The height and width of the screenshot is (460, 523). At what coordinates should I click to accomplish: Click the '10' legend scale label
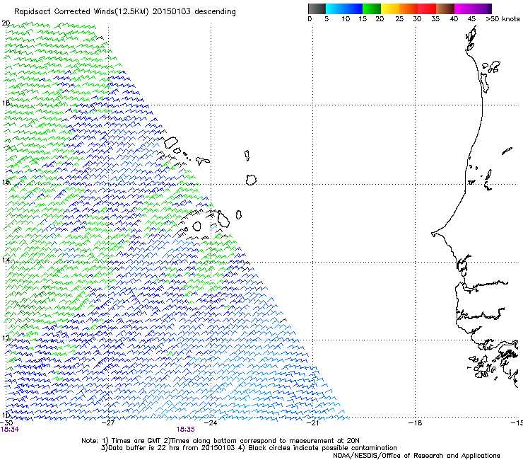click(x=346, y=19)
